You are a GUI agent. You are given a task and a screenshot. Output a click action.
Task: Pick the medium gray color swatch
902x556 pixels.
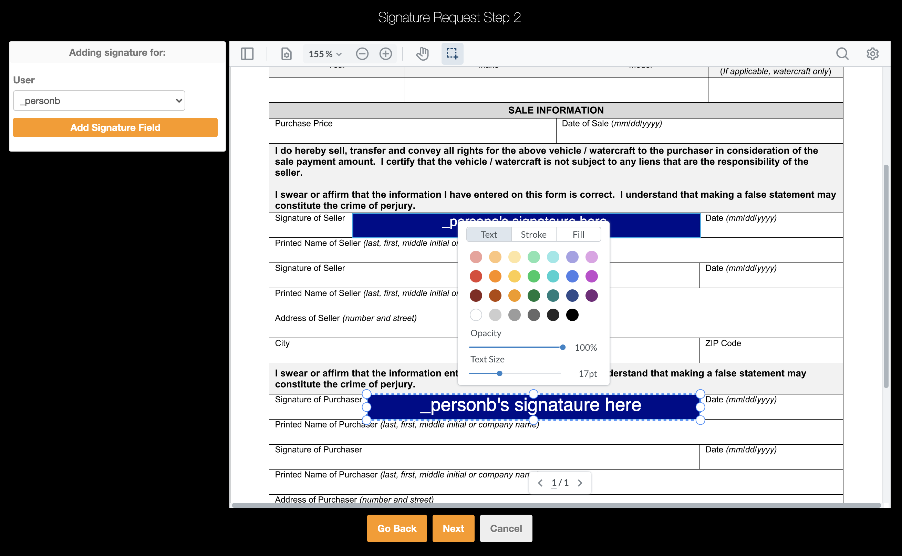pyautogui.click(x=515, y=315)
